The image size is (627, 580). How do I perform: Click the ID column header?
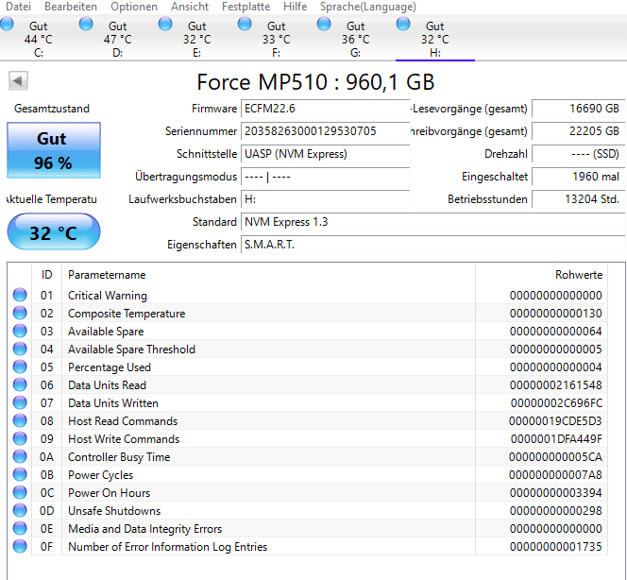click(x=47, y=275)
